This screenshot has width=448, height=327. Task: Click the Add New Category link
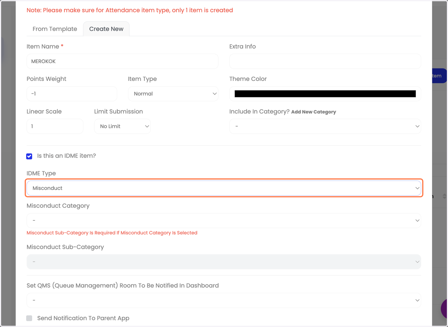click(x=314, y=112)
